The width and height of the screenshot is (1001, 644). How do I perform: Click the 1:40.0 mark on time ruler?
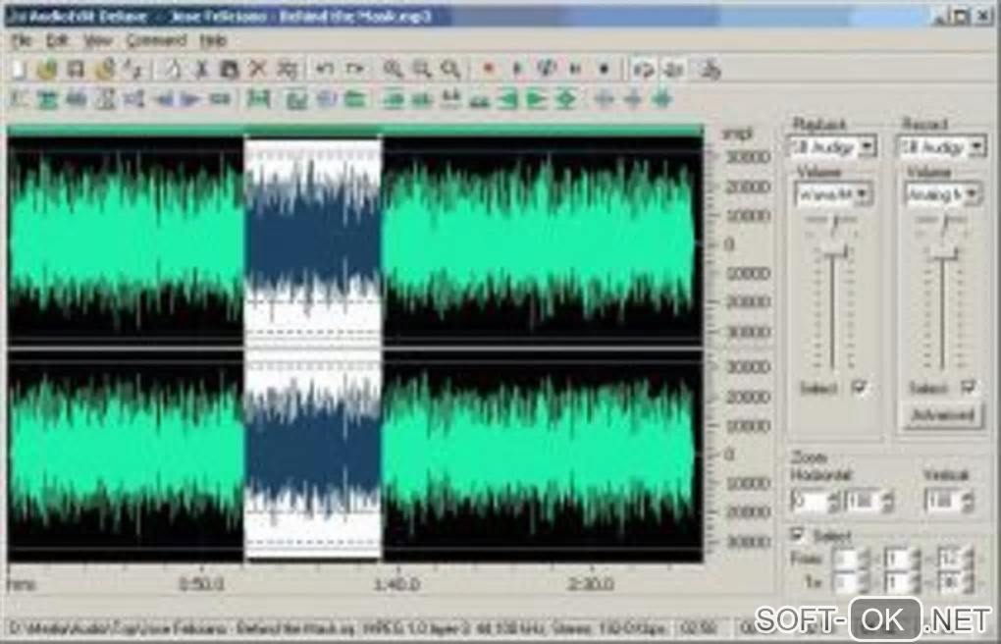pos(396,584)
